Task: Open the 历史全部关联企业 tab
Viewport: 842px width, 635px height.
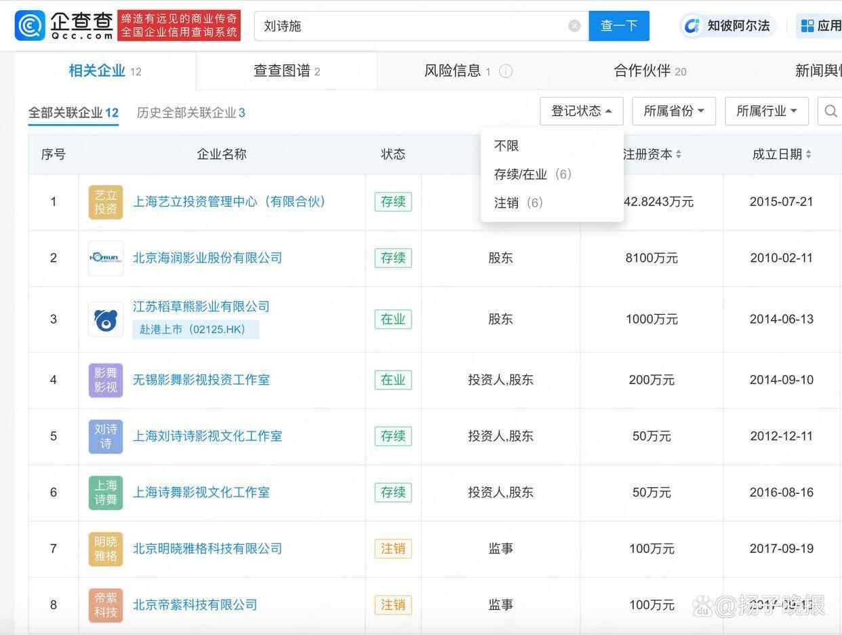Action: [191, 113]
